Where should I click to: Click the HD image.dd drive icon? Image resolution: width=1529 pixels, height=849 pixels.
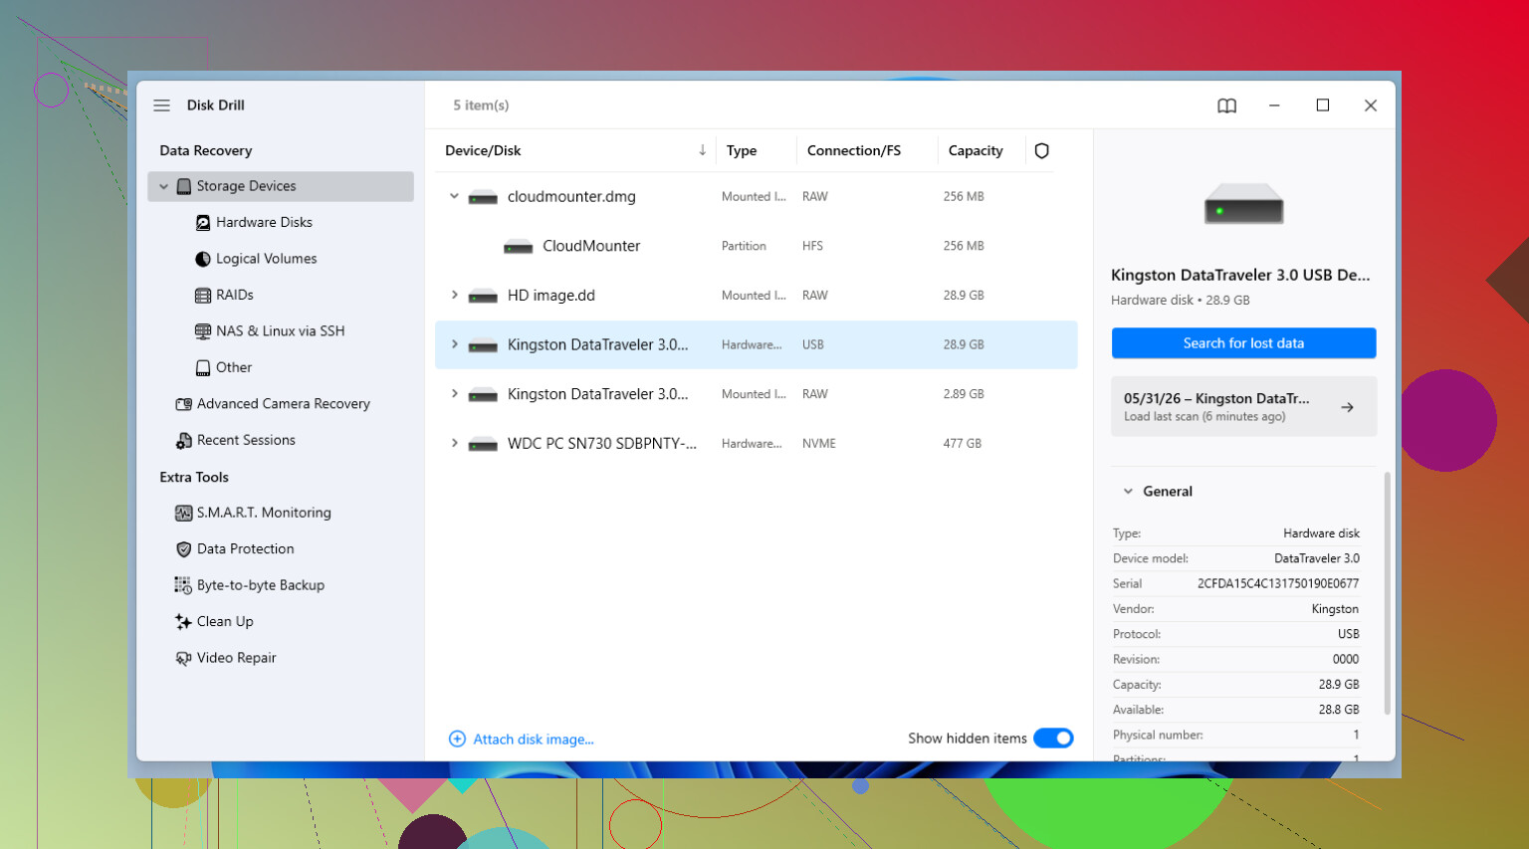point(483,296)
